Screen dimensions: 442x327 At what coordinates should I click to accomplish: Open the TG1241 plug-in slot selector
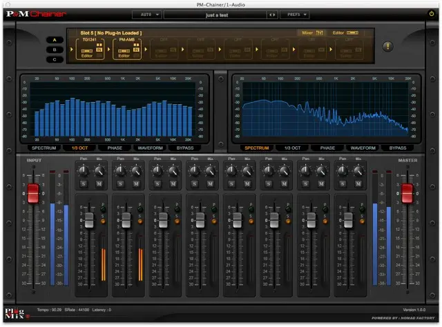89,40
